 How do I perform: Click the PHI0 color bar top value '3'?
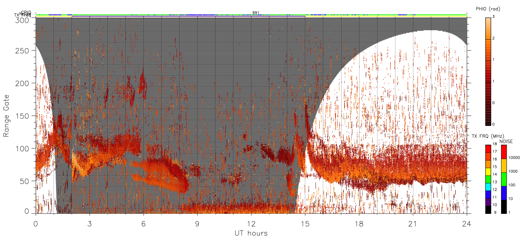[494, 17]
